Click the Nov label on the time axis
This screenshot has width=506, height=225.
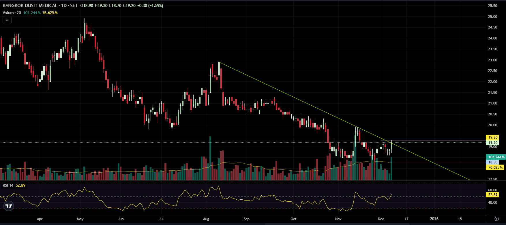(x=338, y=219)
